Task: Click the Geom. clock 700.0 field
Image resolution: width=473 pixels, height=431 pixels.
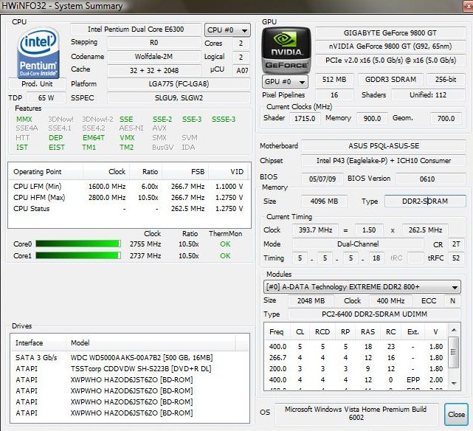Action: [446, 118]
